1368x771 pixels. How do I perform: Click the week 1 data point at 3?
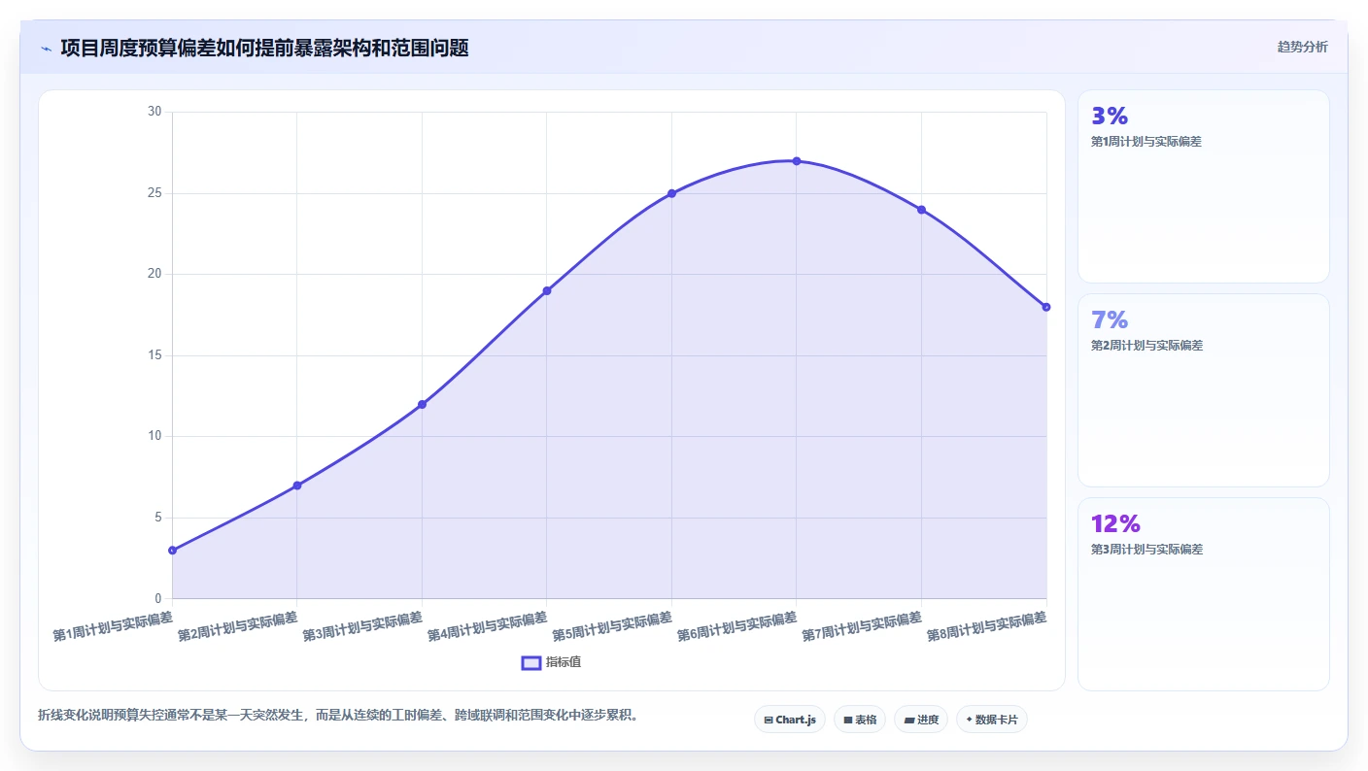coord(173,550)
